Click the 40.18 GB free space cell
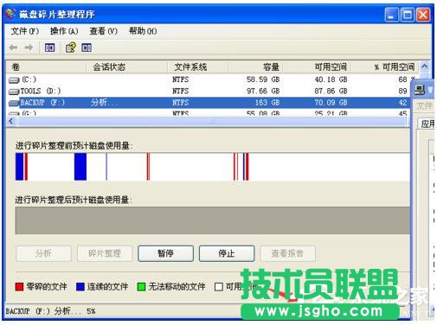 [x=331, y=80]
